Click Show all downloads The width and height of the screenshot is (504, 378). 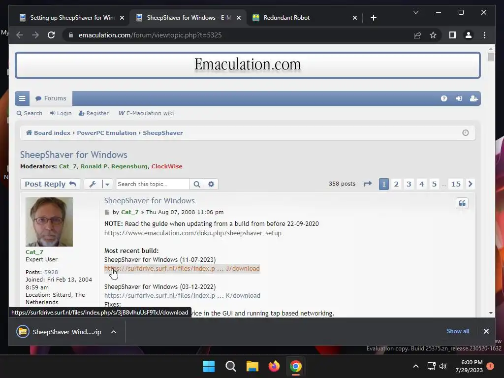point(458,331)
